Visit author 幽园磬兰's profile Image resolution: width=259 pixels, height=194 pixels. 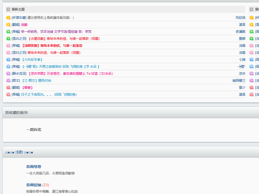(x=239, y=81)
